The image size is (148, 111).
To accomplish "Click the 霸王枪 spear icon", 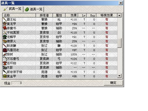I will (x=5, y=20).
